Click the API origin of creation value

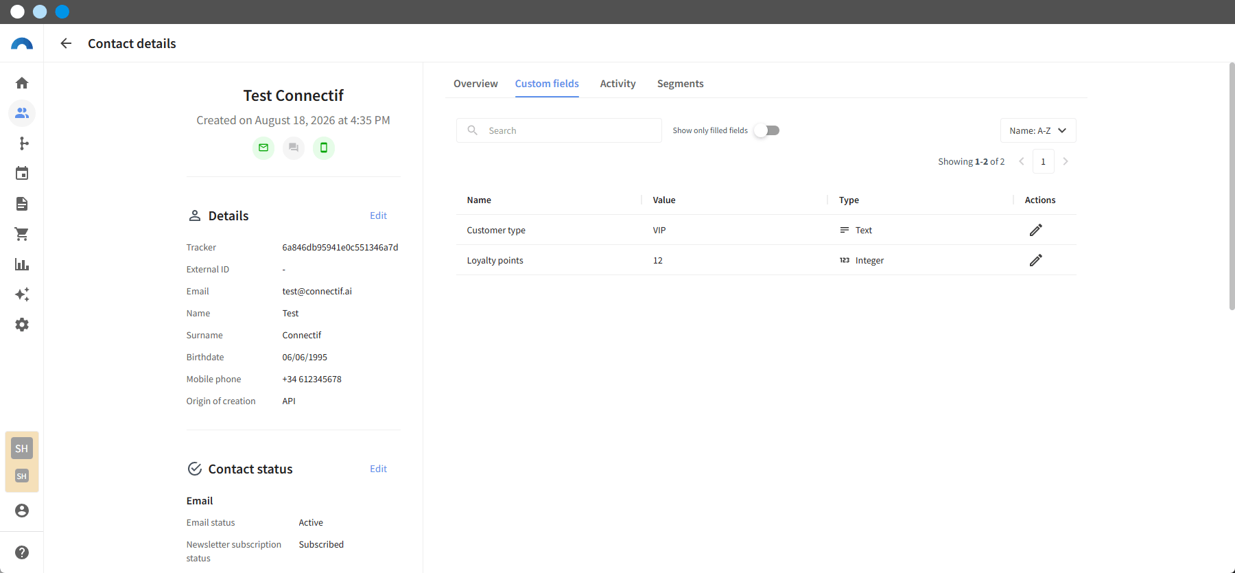point(289,401)
